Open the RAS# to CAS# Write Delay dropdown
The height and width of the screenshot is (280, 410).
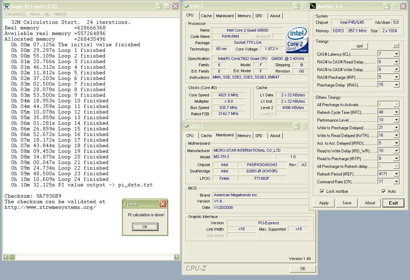pyautogui.click(x=396, y=69)
